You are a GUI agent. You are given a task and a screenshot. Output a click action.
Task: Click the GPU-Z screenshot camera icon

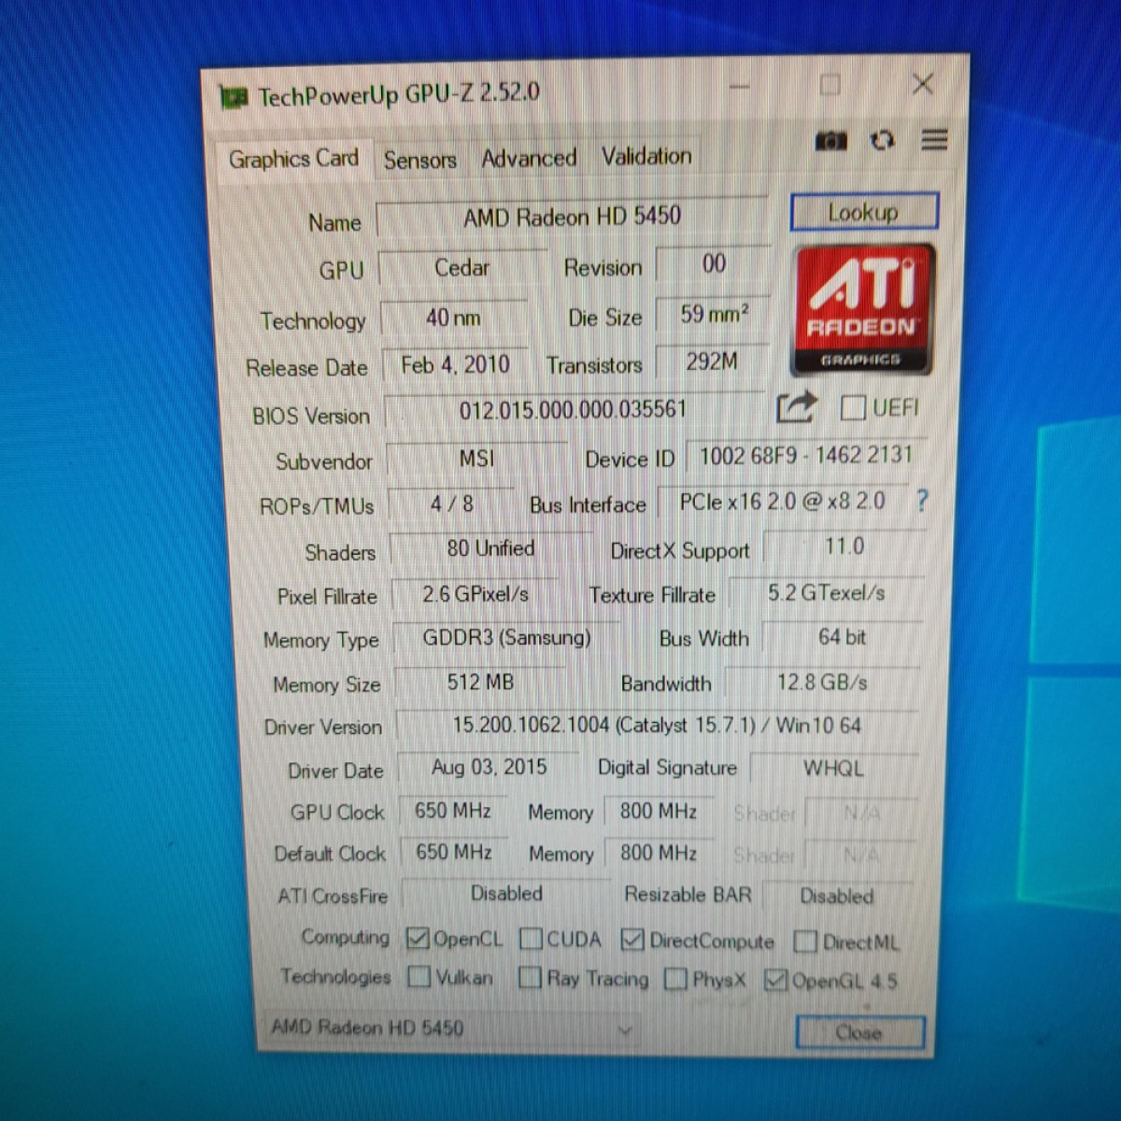830,141
